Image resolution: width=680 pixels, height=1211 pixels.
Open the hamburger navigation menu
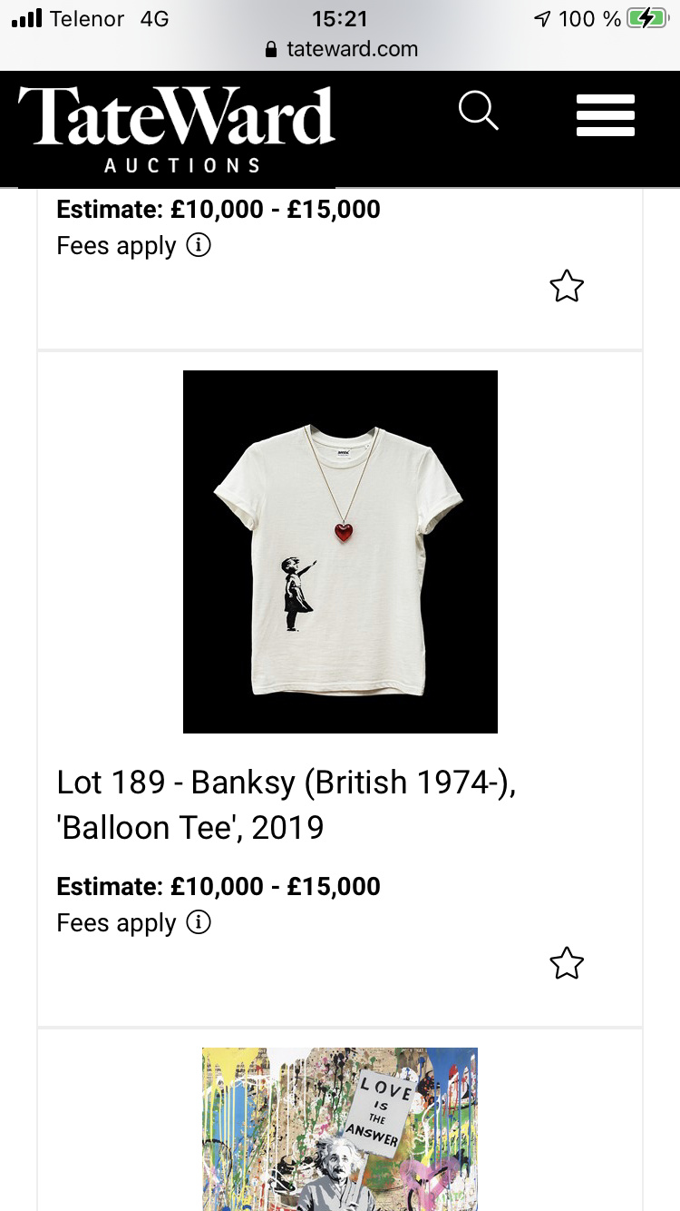(x=605, y=115)
